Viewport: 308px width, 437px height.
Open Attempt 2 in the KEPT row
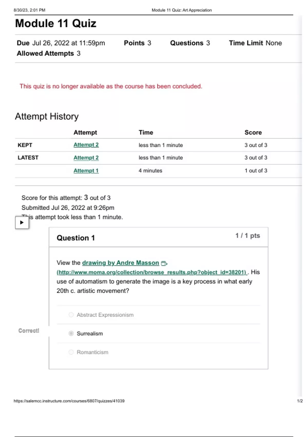(86, 145)
